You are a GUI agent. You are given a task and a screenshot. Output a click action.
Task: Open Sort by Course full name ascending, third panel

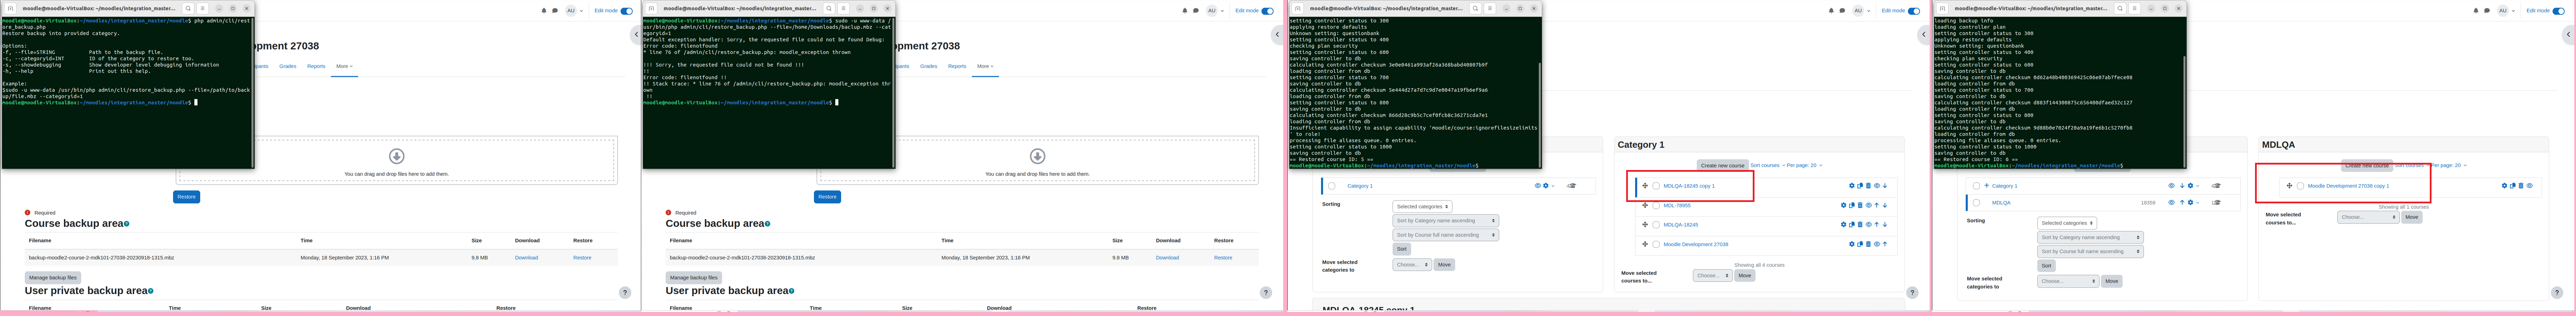point(1446,235)
